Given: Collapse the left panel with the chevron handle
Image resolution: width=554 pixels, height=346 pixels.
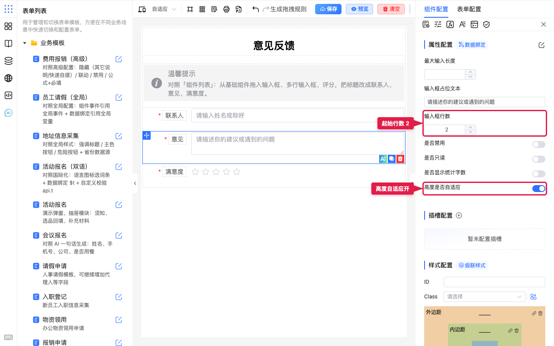Looking at the screenshot, I should 135,183.
